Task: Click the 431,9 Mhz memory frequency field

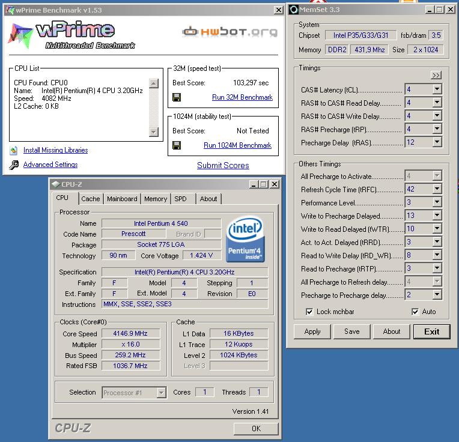Action: 369,50
